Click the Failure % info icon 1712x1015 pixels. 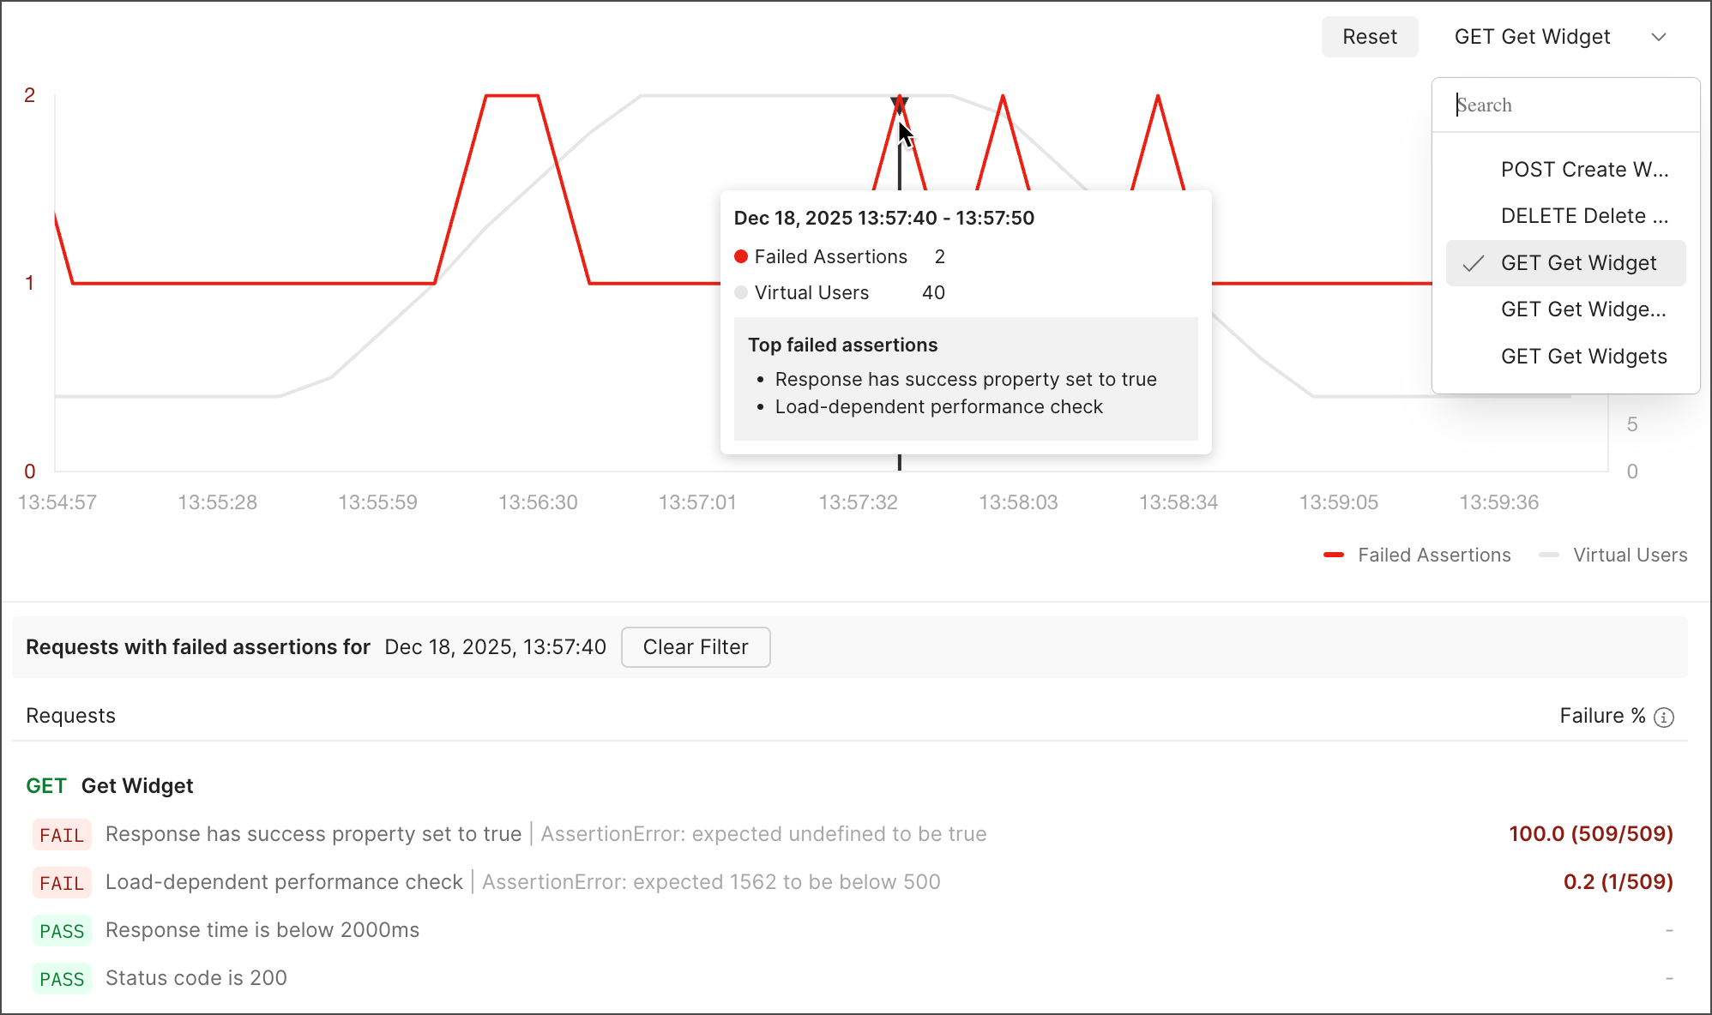[1665, 717]
